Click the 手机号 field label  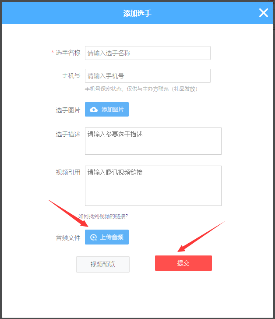(x=71, y=76)
